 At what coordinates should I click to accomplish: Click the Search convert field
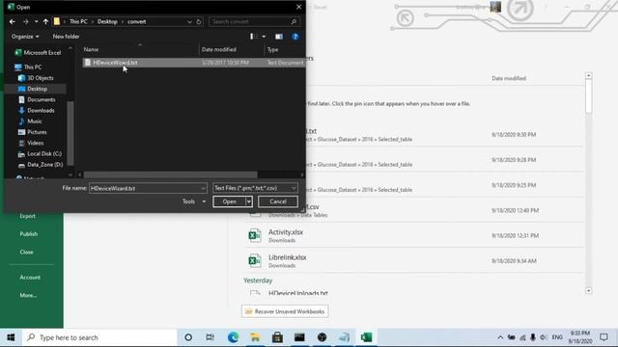click(x=254, y=21)
